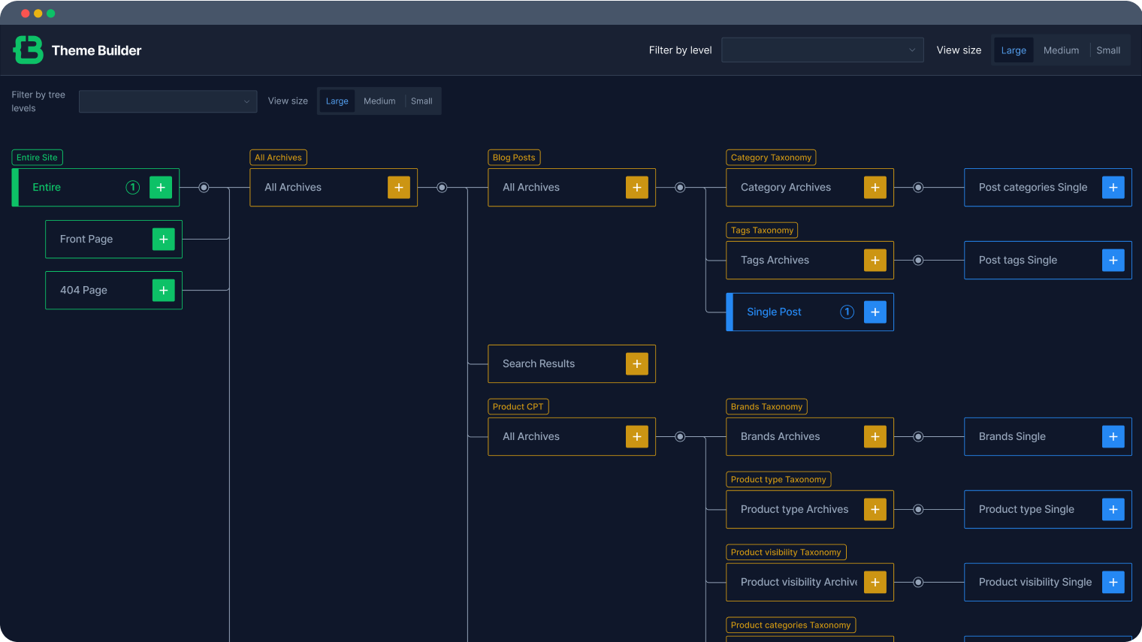Image resolution: width=1142 pixels, height=642 pixels.
Task: Toggle connector after top-level All Archives node
Action: pyautogui.click(x=442, y=188)
